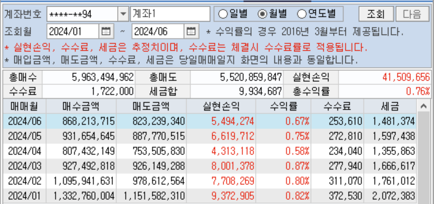Open the start month calendar picker next to 2024/01
This screenshot has height=204, width=434.
[x=106, y=31]
